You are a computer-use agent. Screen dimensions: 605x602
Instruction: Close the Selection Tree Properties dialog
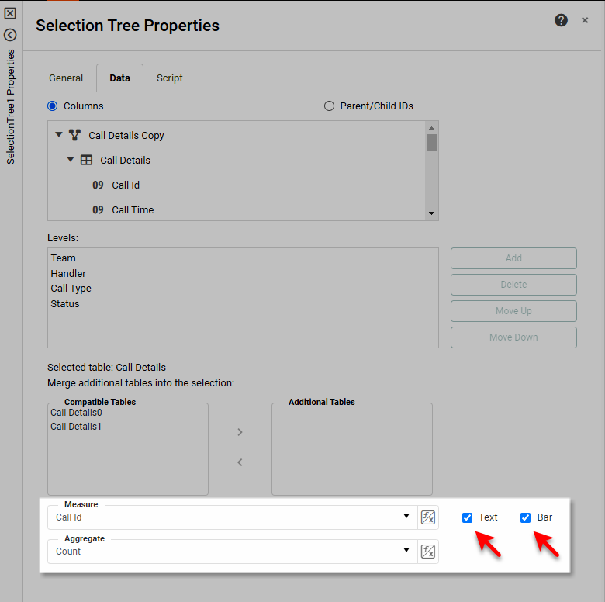coord(585,20)
